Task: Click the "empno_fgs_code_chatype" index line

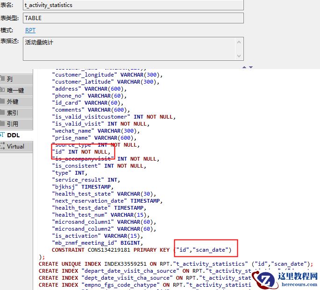Action: pos(145,285)
